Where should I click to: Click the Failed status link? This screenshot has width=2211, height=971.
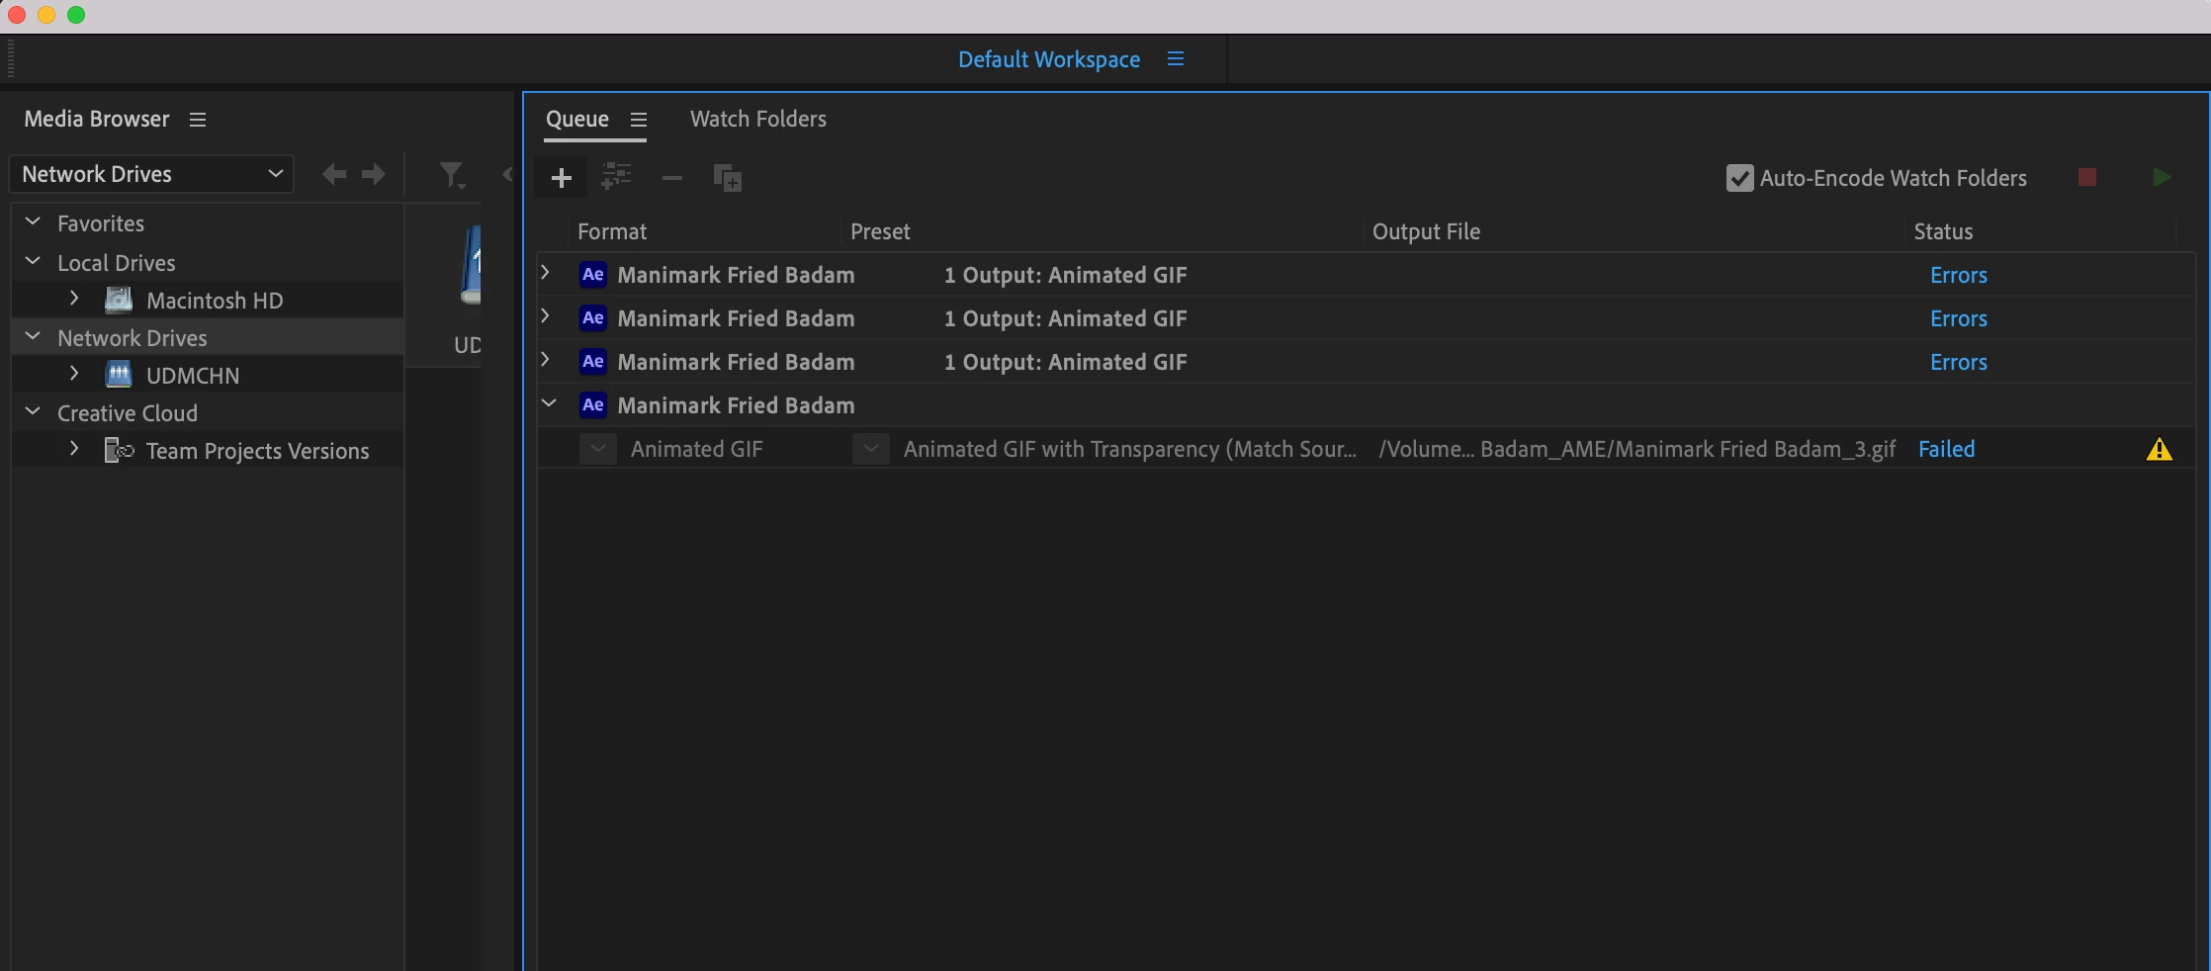pyautogui.click(x=1946, y=450)
